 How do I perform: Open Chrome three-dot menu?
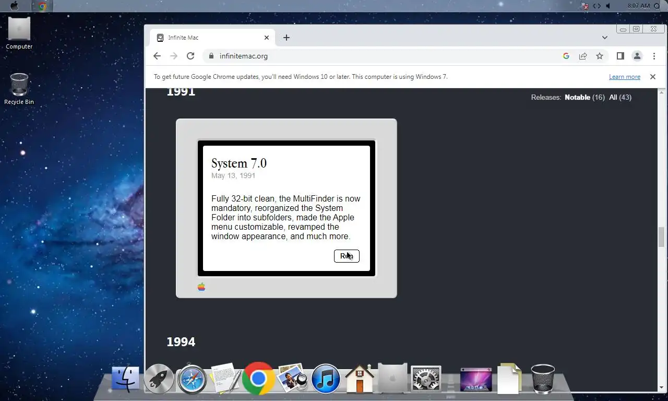pyautogui.click(x=654, y=56)
